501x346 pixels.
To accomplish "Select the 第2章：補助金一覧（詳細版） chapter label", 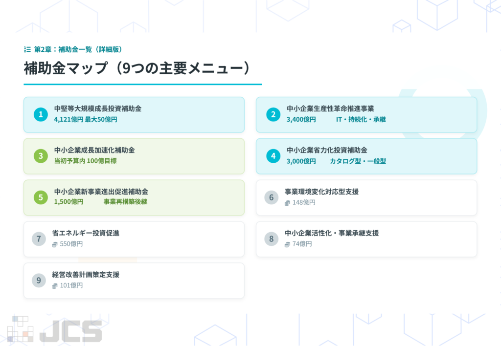I will pyautogui.click(x=78, y=49).
